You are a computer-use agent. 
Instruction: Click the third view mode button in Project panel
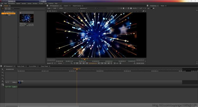tap(9, 9)
